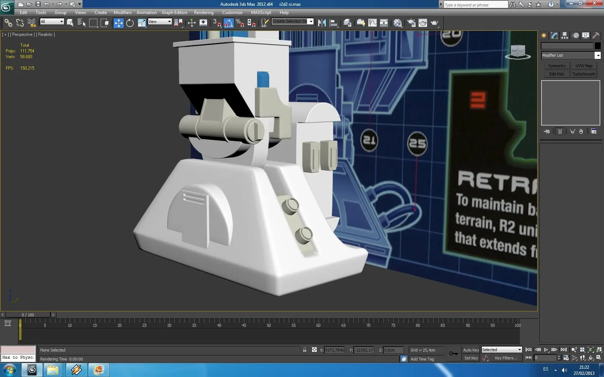Image resolution: width=604 pixels, height=377 pixels.
Task: Click the object color swatch in Modify panel
Action: tap(598, 46)
